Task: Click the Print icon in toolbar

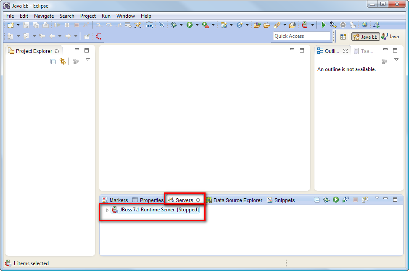Action: [x=45, y=25]
